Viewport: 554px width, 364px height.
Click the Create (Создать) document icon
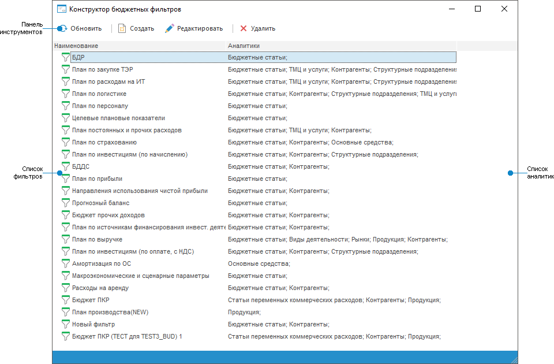tap(122, 28)
